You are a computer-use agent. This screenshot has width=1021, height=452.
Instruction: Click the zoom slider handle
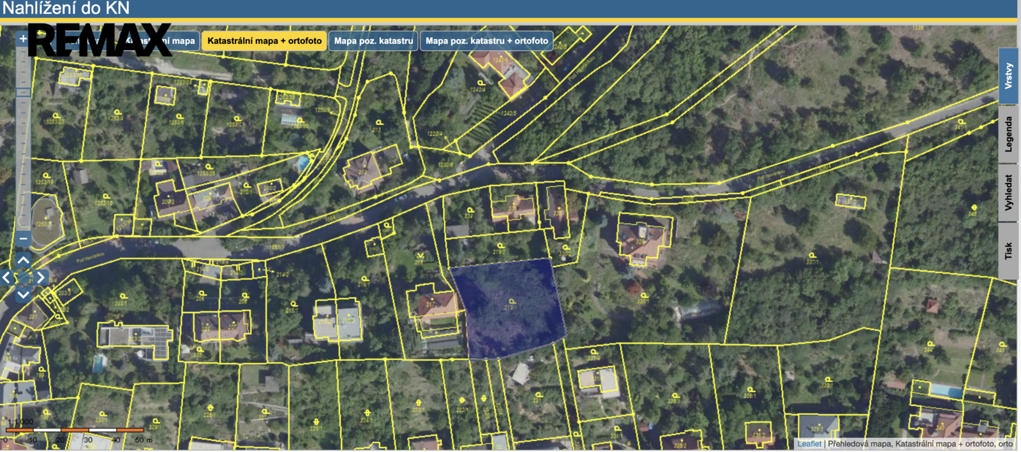tap(23, 93)
